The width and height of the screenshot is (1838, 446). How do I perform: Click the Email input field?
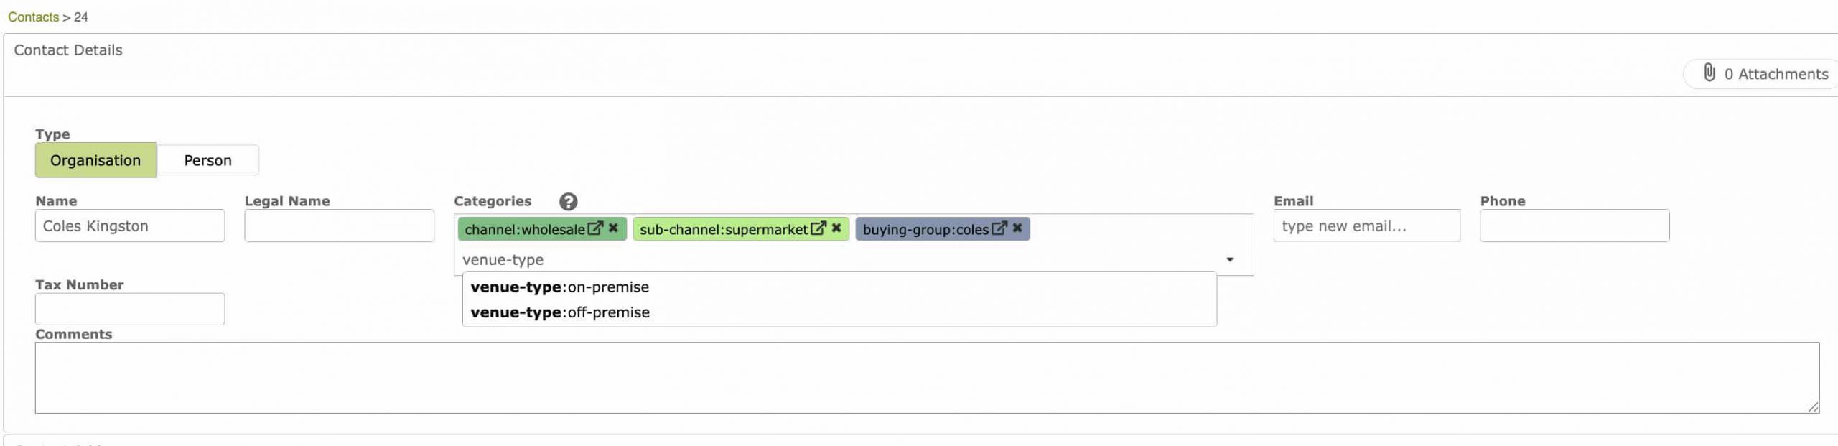pos(1366,226)
